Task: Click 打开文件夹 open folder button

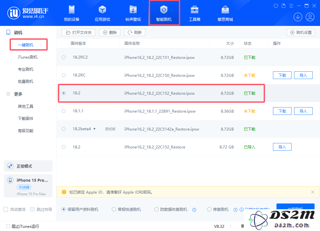Action: [x=79, y=32]
